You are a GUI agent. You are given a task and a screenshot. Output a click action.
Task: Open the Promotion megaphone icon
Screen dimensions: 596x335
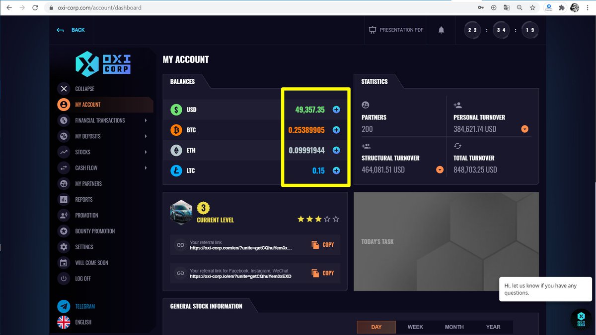(64, 216)
